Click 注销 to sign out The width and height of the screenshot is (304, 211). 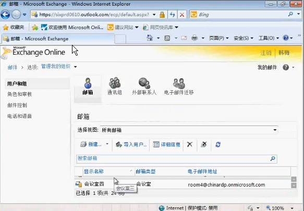pyautogui.click(x=265, y=53)
